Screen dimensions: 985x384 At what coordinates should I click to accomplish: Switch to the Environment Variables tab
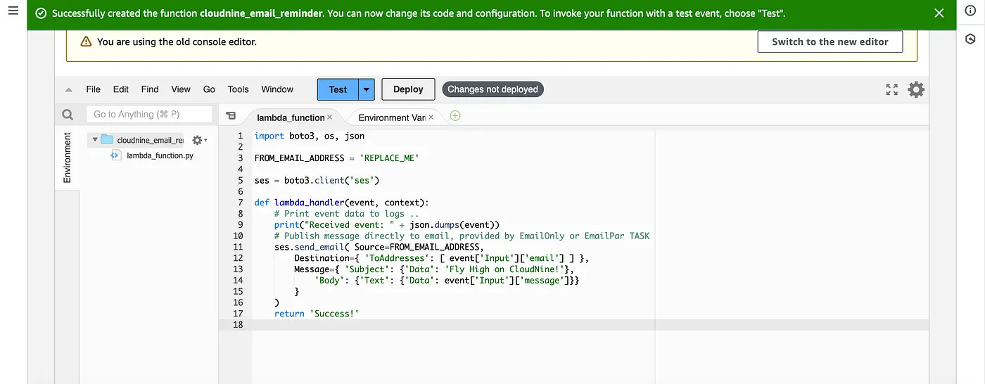click(392, 117)
